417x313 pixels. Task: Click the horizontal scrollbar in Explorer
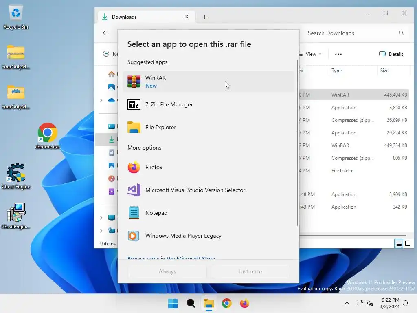[353, 236]
